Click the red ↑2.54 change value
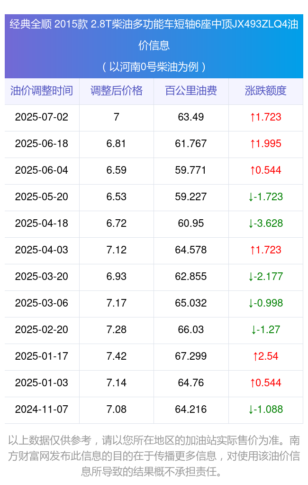The image size is (308, 485). (266, 356)
